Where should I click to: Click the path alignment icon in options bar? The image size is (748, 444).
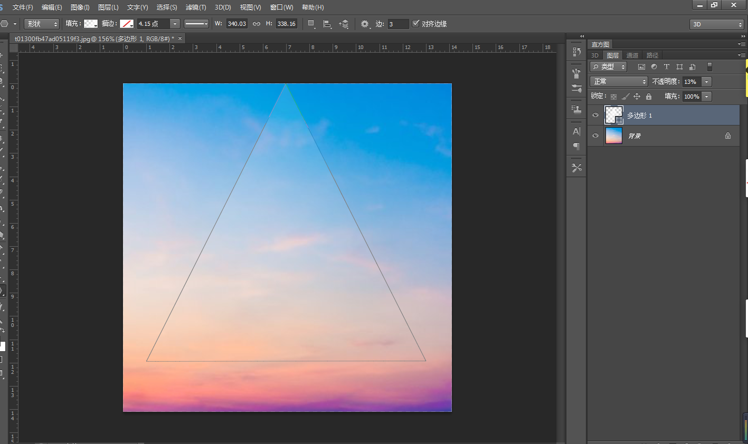click(327, 24)
